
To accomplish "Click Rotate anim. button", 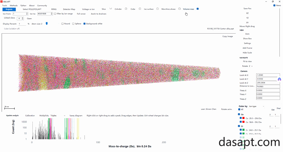I will tap(227, 109).
